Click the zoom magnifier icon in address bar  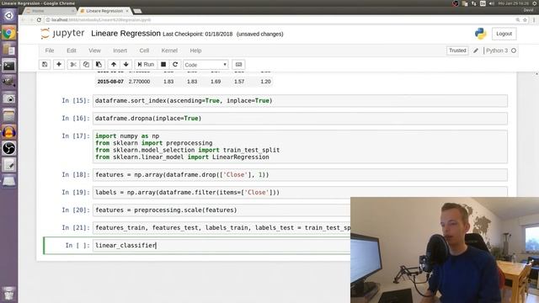point(518,20)
